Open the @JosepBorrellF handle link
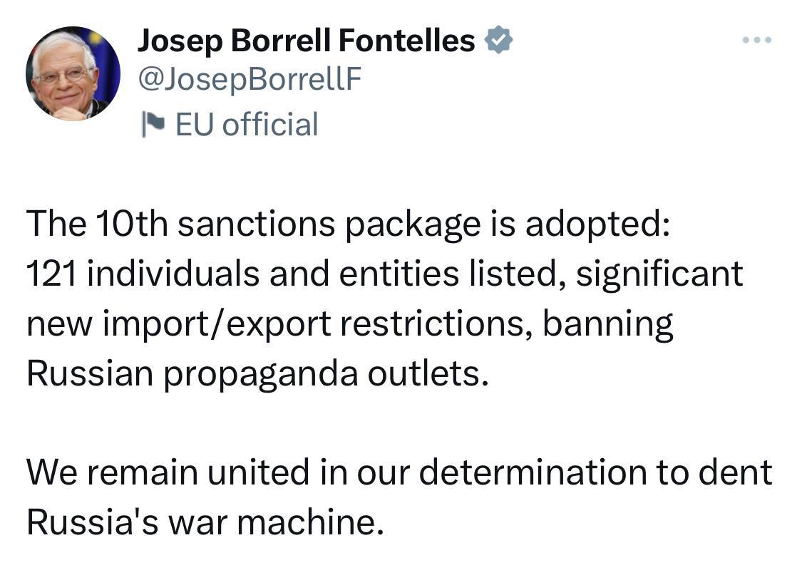 [249, 81]
